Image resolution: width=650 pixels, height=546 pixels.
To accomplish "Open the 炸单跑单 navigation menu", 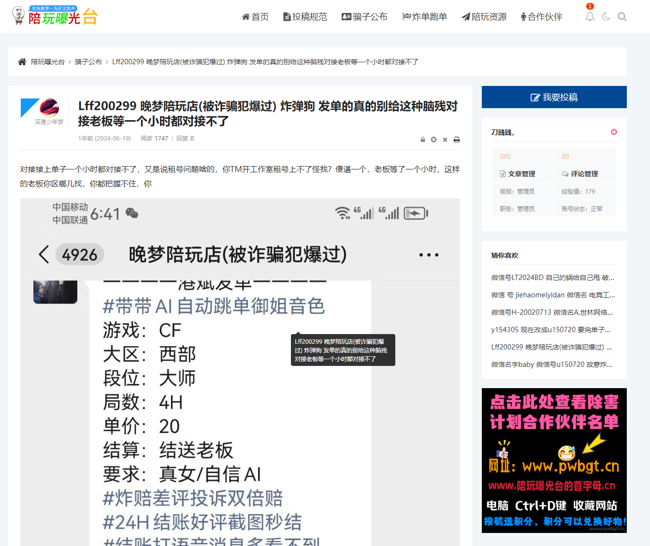I will click(x=425, y=16).
